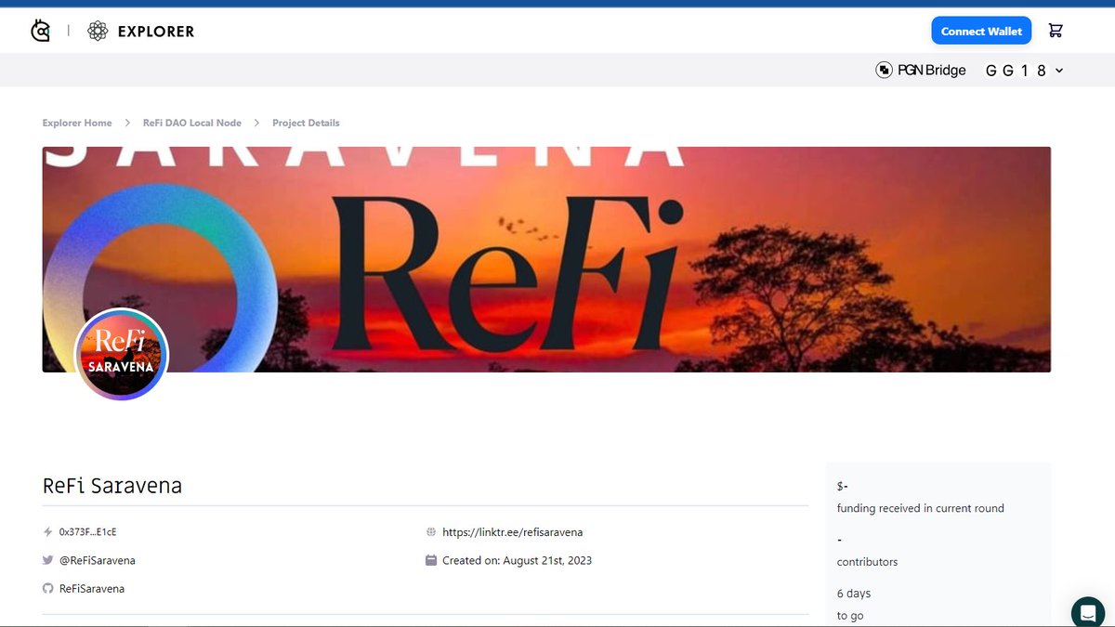Screen dimensions: 1115x627
Task: Open the shopping cart icon
Action: [x=1056, y=31]
